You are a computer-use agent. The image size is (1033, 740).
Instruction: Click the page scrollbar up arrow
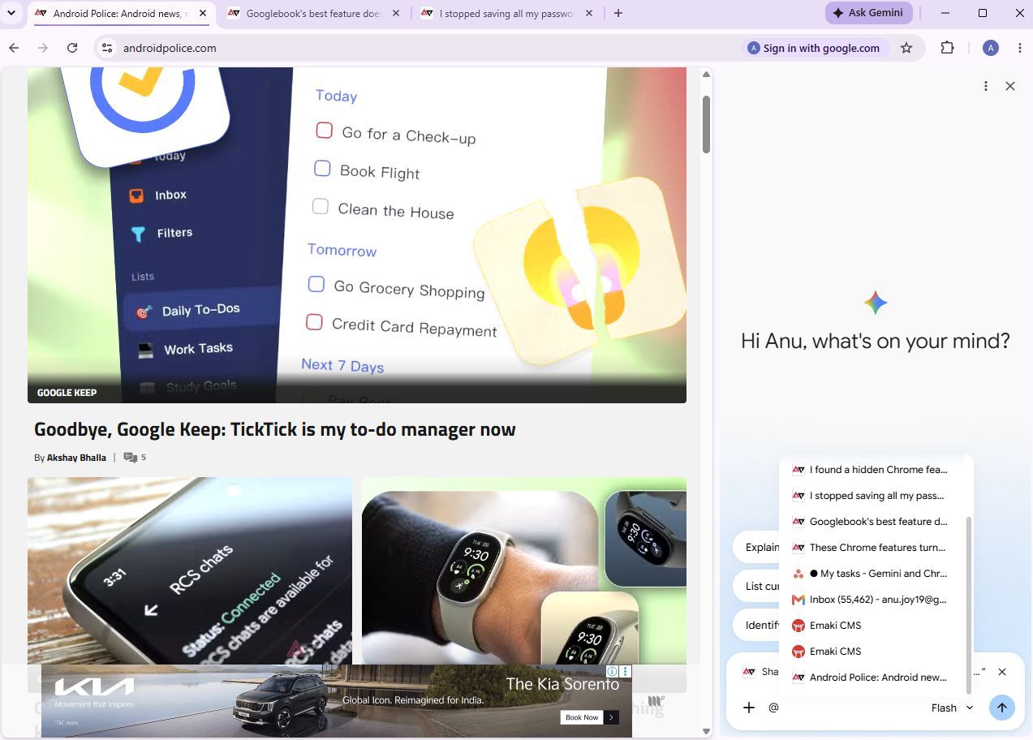click(706, 75)
